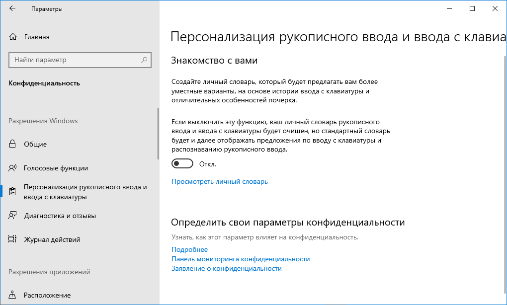The width and height of the screenshot is (507, 305).
Task: Toggle the personal dictionary switch (Откл.)
Action: pyautogui.click(x=182, y=164)
